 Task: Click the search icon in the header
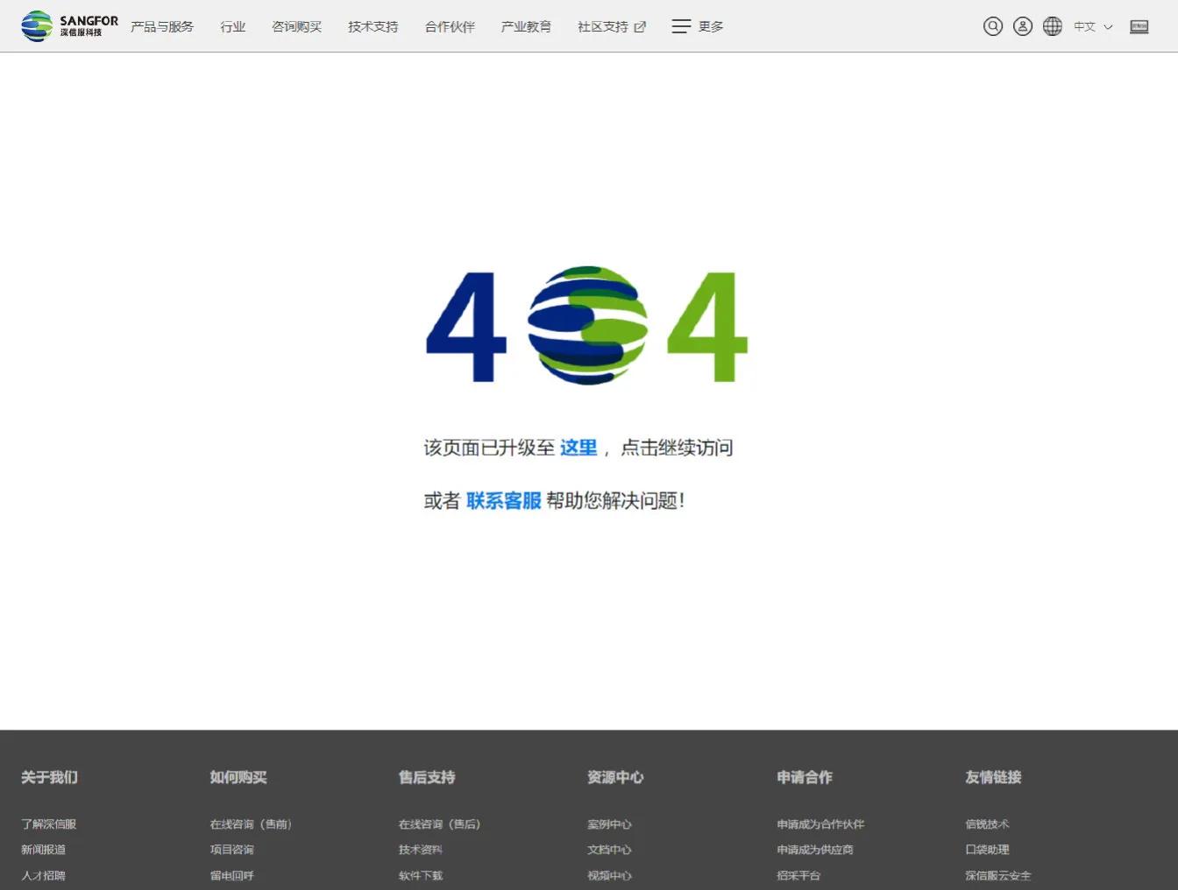992,26
